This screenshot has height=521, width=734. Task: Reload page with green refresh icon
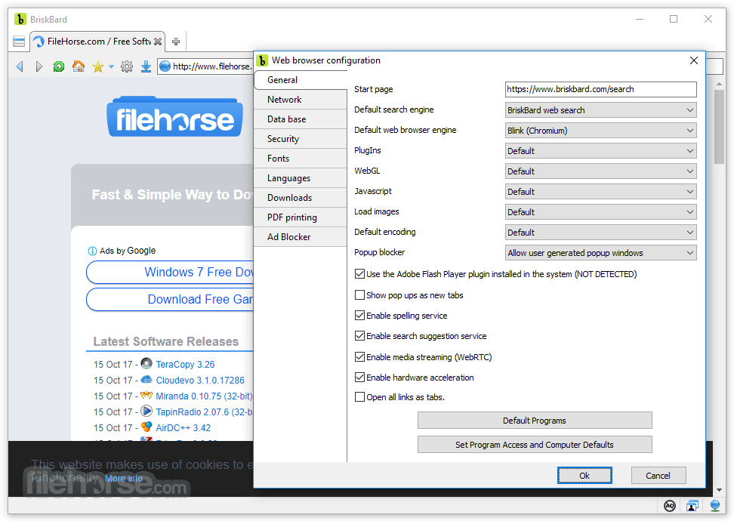58,66
